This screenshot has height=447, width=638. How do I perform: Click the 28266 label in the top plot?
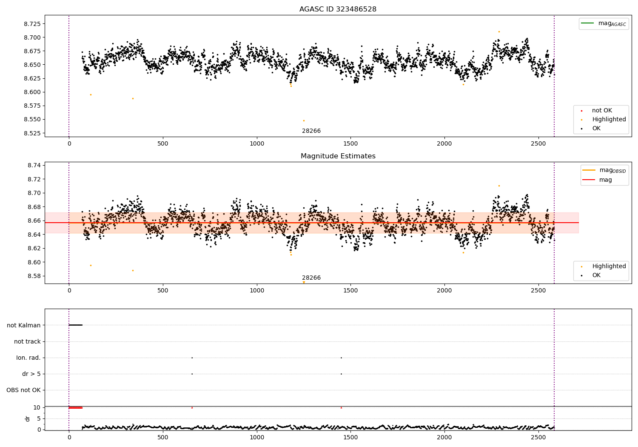pos(311,131)
